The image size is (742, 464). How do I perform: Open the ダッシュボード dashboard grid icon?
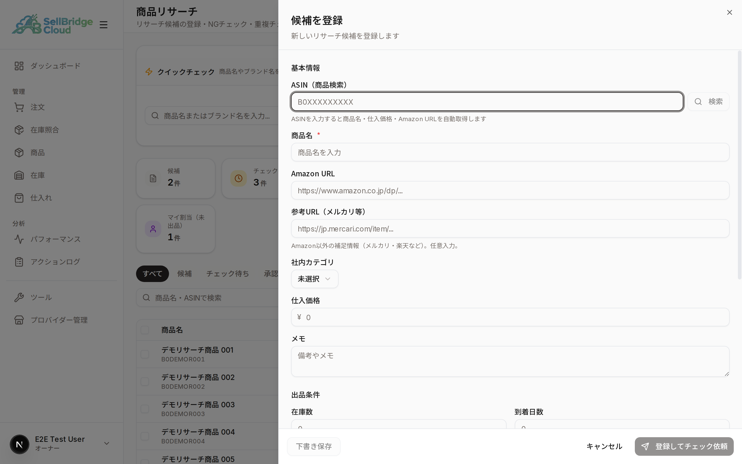(x=19, y=66)
